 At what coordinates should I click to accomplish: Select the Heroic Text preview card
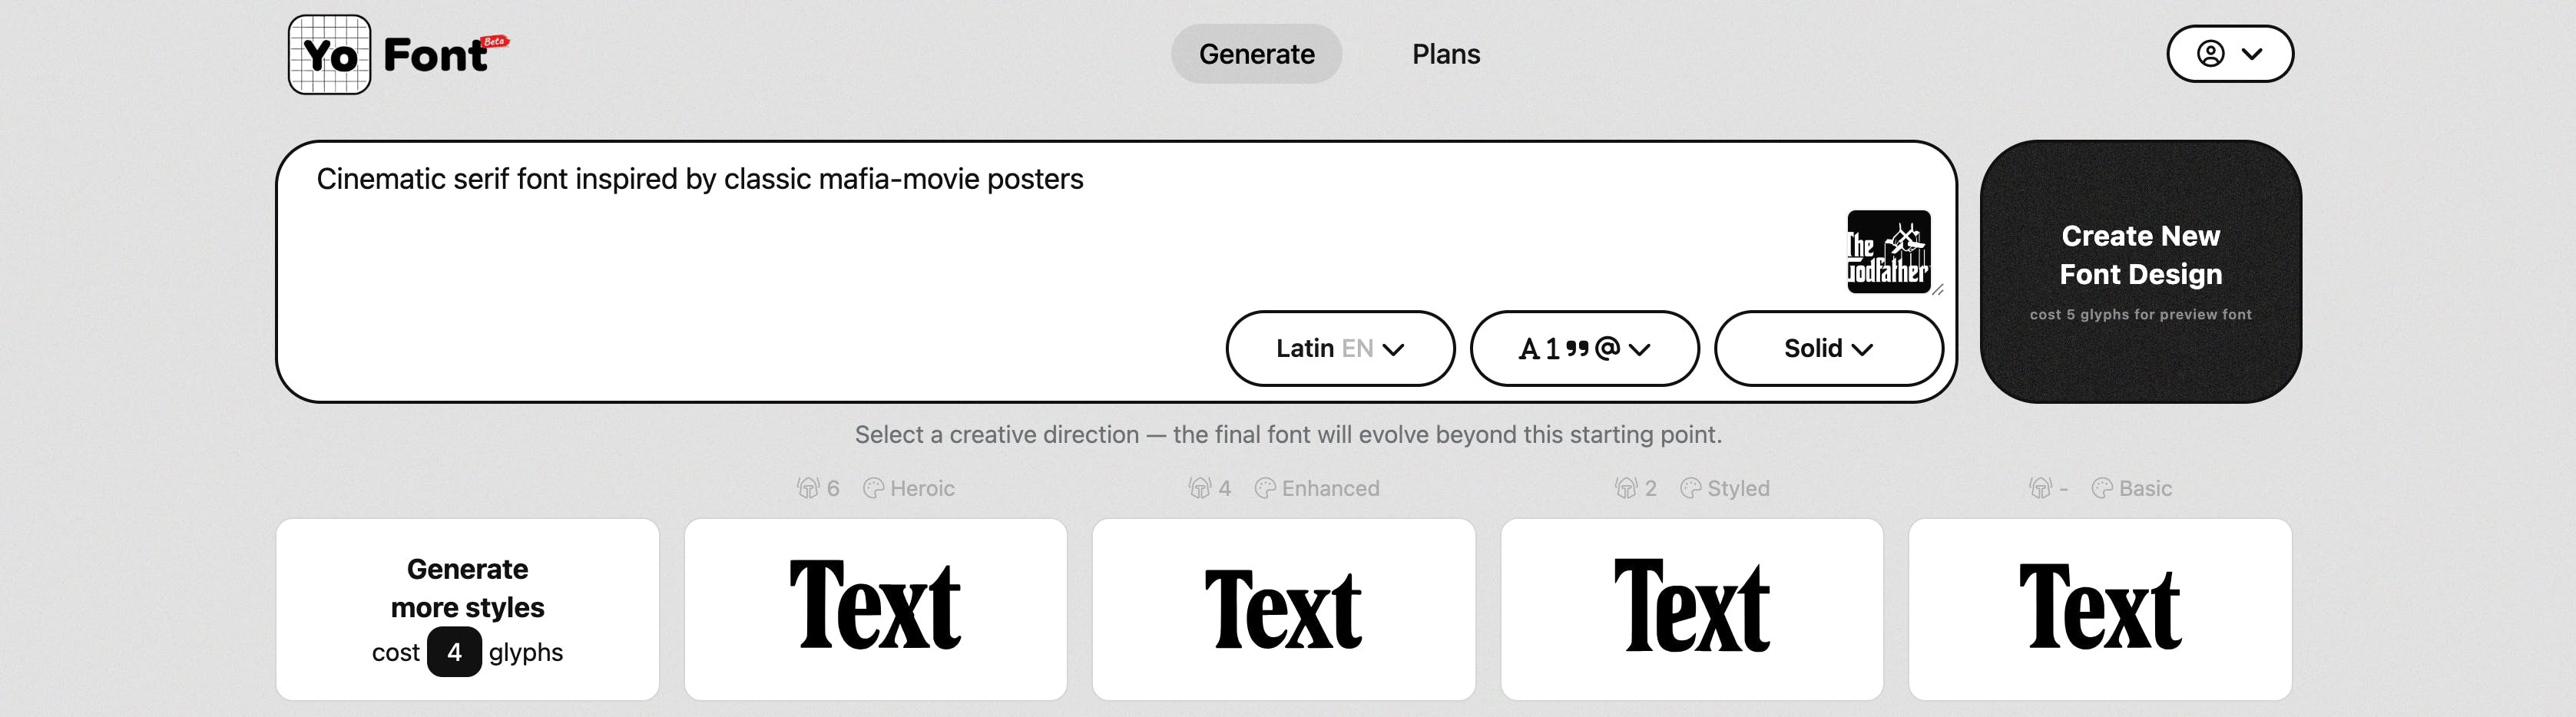click(x=875, y=609)
